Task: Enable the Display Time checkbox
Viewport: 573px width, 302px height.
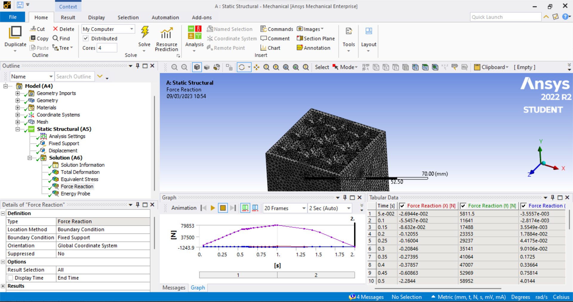Action: [10, 278]
